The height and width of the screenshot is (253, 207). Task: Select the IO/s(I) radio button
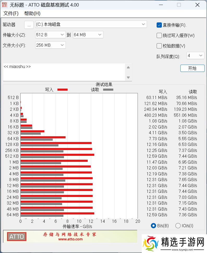tap(178, 226)
